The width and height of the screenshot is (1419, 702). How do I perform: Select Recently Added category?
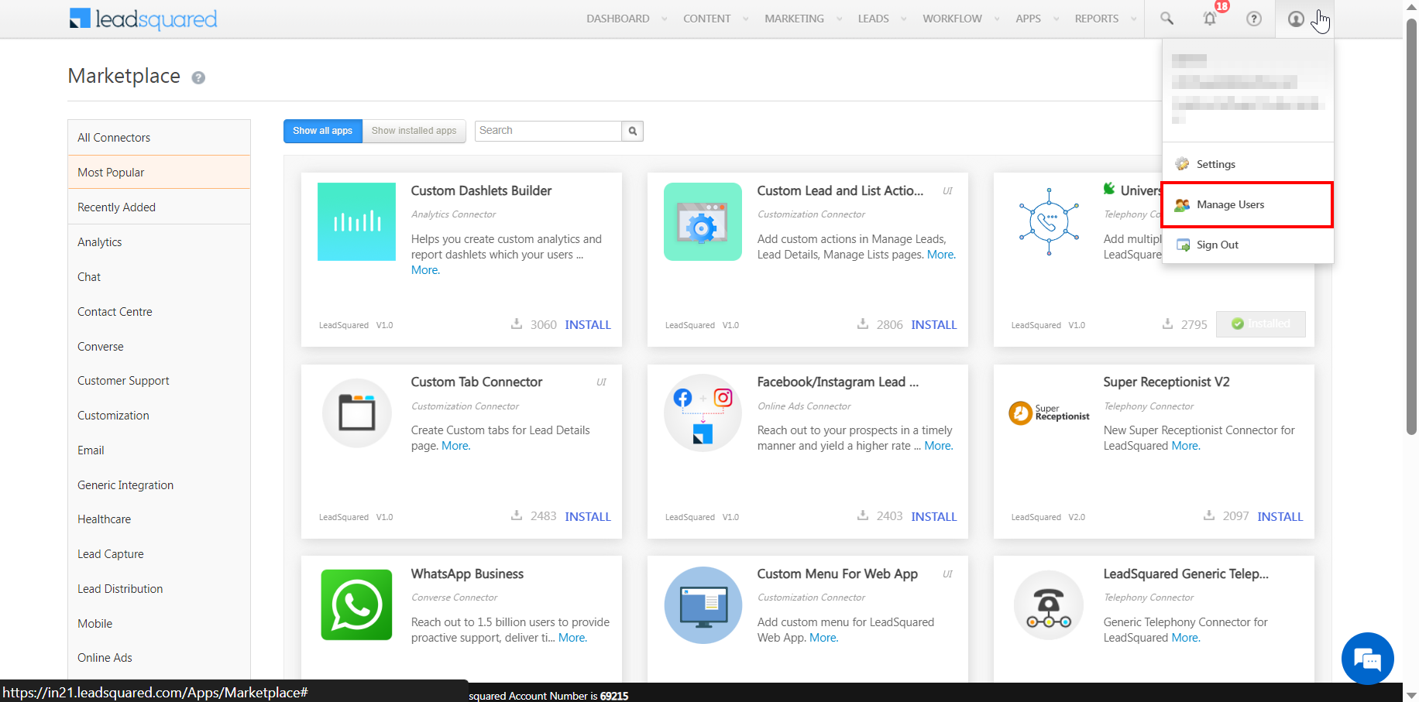coord(159,207)
